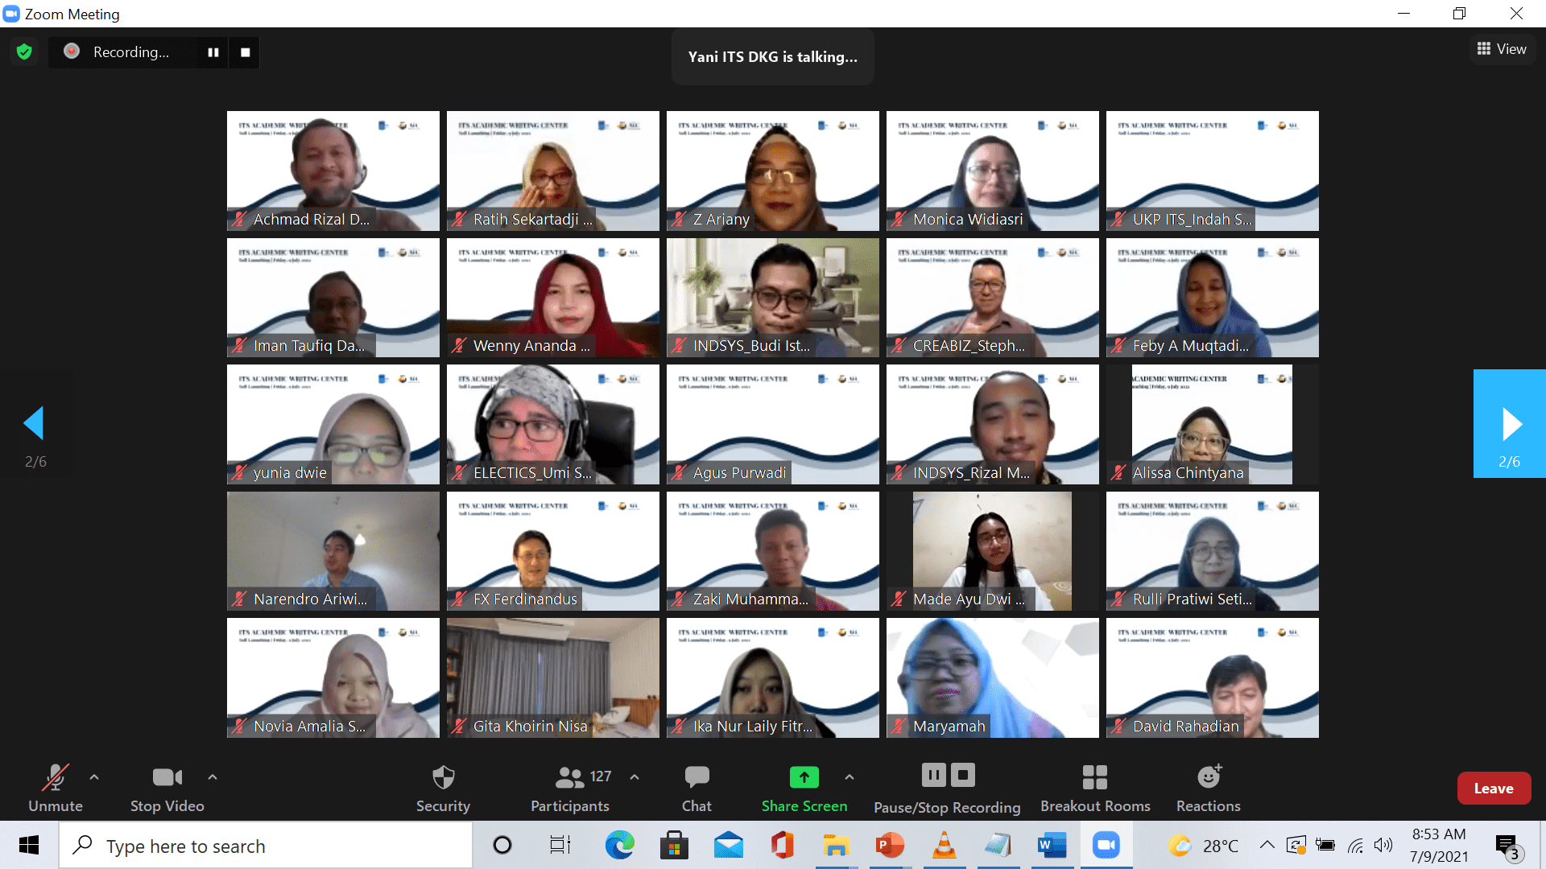
Task: Open the Chat panel
Action: pos(697,778)
